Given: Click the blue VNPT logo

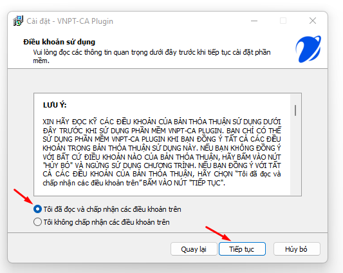Looking at the screenshot, I should coord(308,50).
